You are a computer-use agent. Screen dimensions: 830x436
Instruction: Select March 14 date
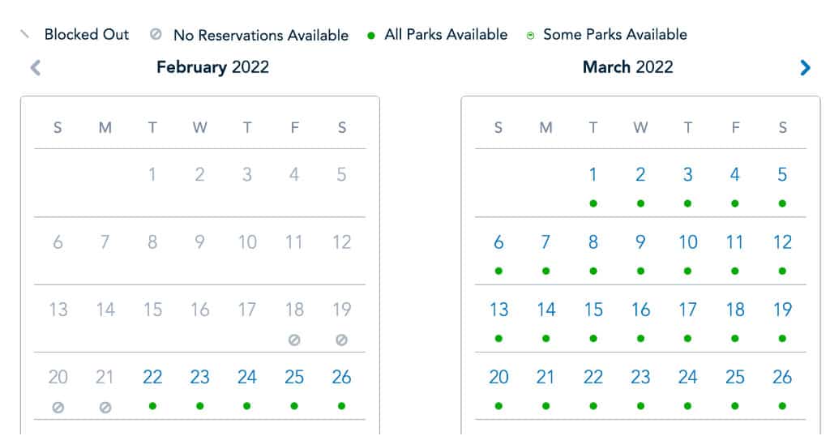pyautogui.click(x=545, y=310)
